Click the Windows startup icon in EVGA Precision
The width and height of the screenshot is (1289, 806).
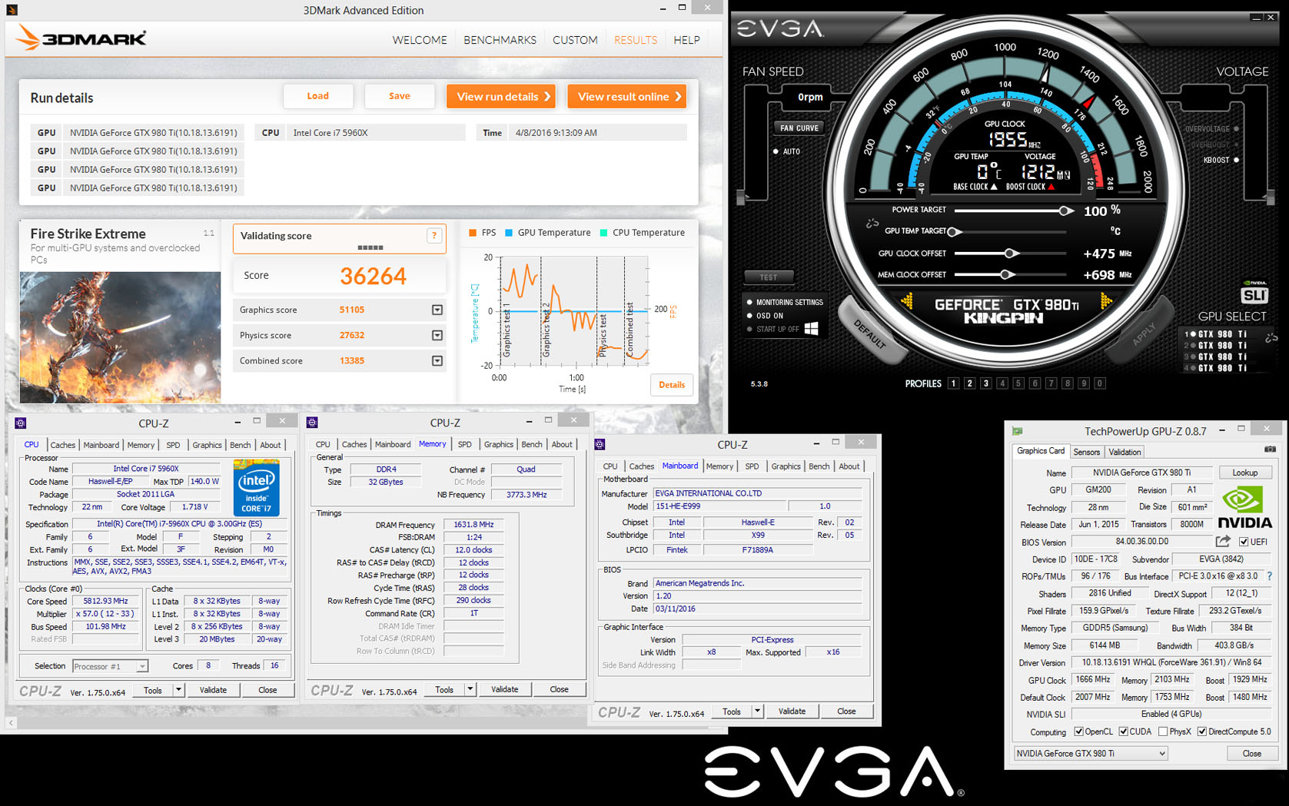(811, 329)
